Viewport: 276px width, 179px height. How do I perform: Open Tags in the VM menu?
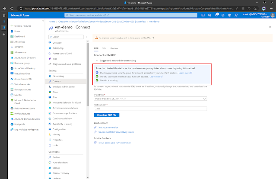[53, 59]
